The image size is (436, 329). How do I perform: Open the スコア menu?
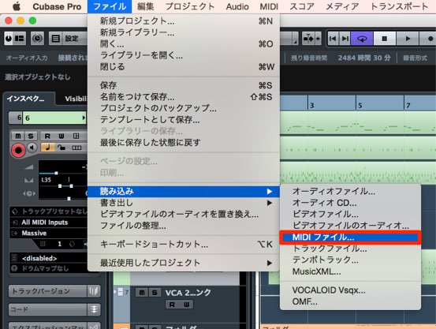pyautogui.click(x=302, y=6)
